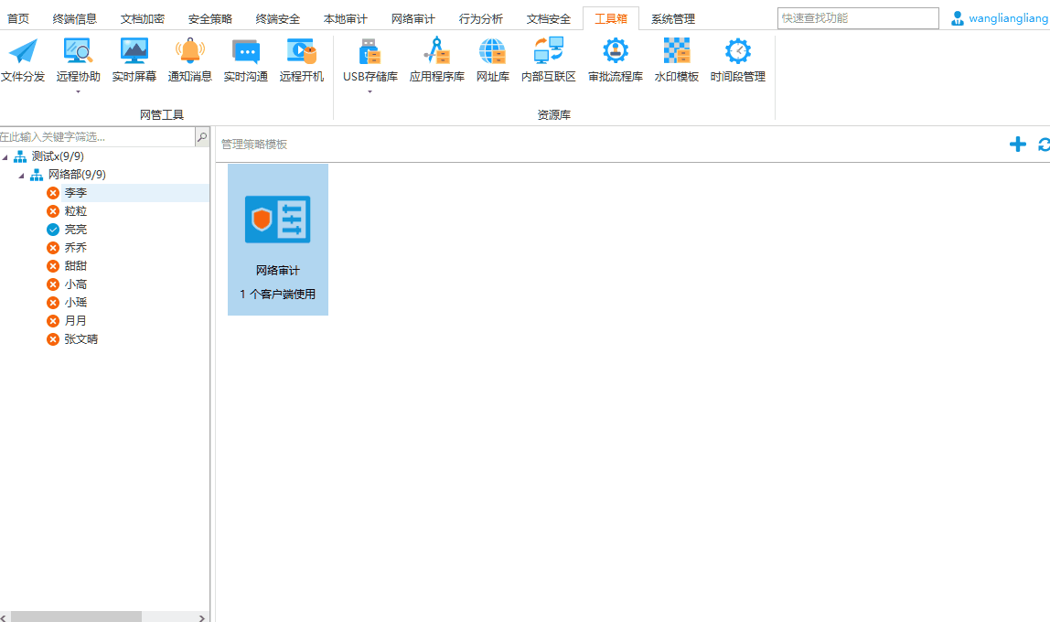Viewport: 1050px width, 622px height.
Task: Click the search magnifier in the tree filter
Action: click(x=202, y=136)
